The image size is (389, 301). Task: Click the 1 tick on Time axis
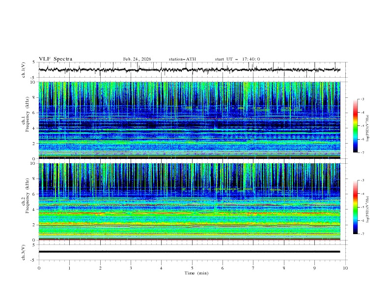[69, 268]
